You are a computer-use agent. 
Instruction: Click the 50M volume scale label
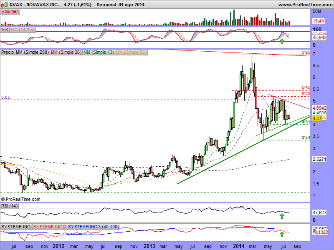pyautogui.click(x=316, y=12)
